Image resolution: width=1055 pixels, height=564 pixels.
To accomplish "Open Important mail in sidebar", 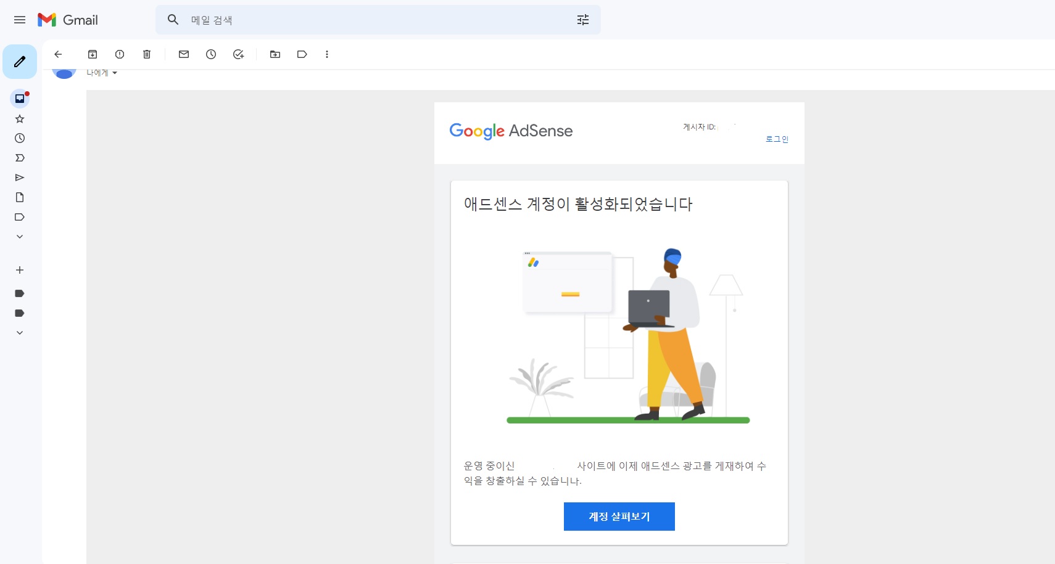I will point(20,158).
